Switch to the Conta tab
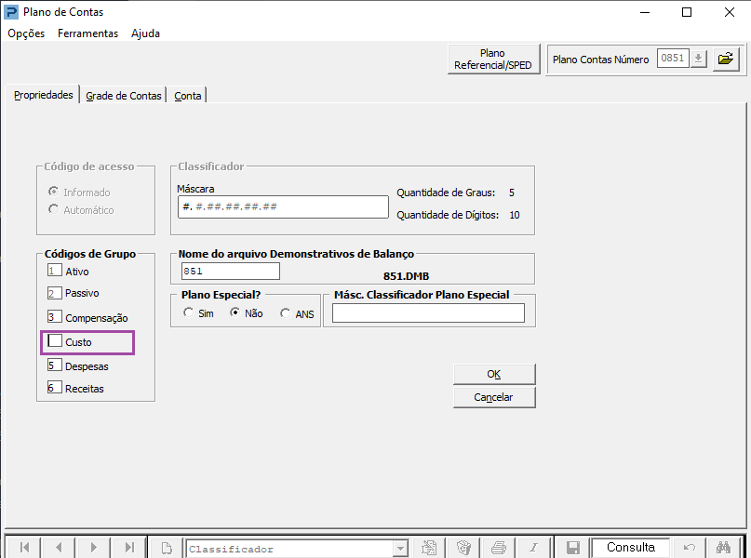Screen dimensions: 751x558 pyautogui.click(x=188, y=96)
